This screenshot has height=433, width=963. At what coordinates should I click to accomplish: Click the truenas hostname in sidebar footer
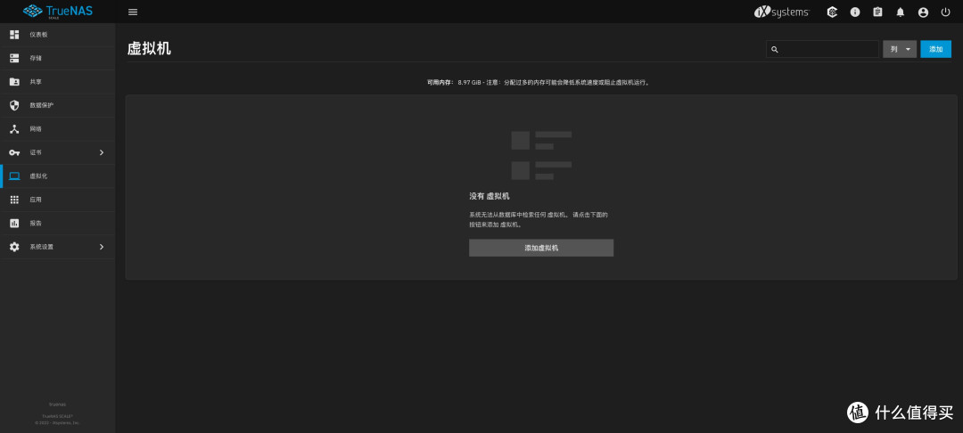pos(57,404)
